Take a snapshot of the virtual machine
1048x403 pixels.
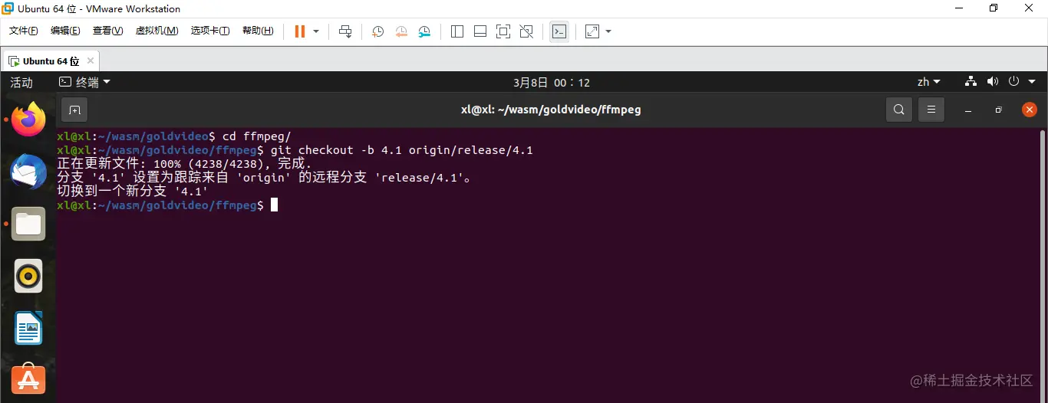(x=377, y=31)
